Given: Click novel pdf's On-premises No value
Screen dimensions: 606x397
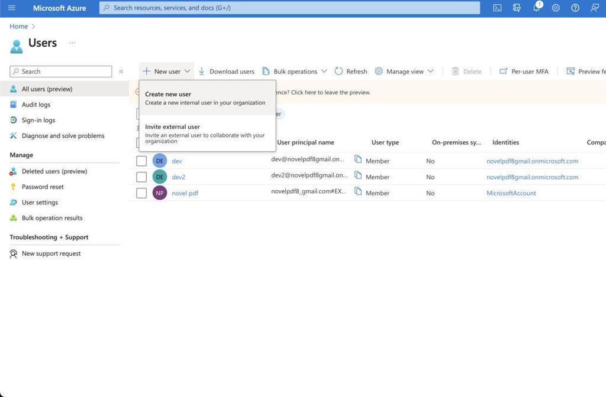Looking at the screenshot, I should click(x=430, y=193).
